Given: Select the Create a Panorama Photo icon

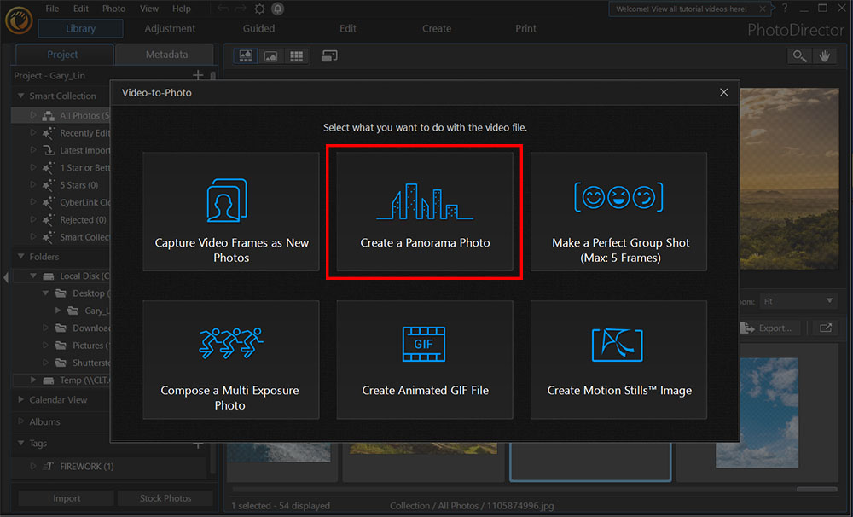Looking at the screenshot, I should click(x=424, y=197).
